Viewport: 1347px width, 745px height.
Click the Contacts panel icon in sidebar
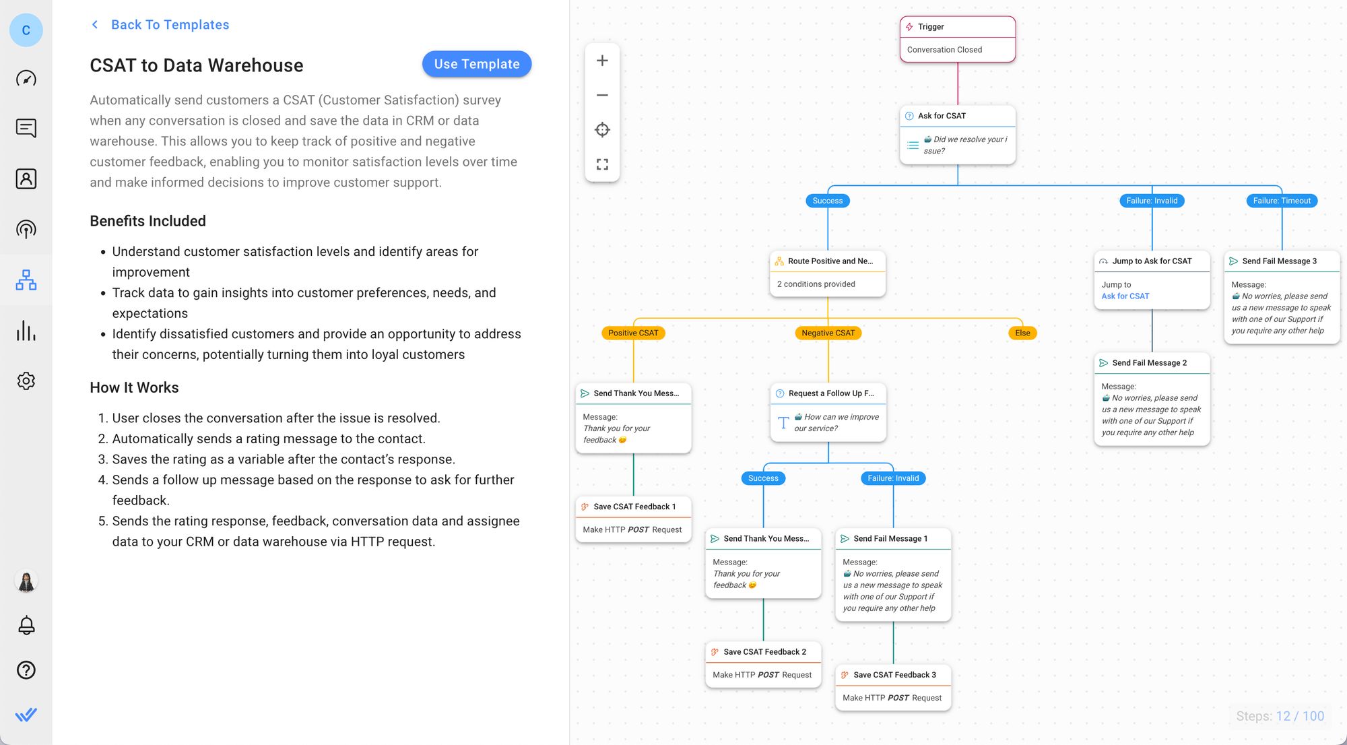(26, 178)
